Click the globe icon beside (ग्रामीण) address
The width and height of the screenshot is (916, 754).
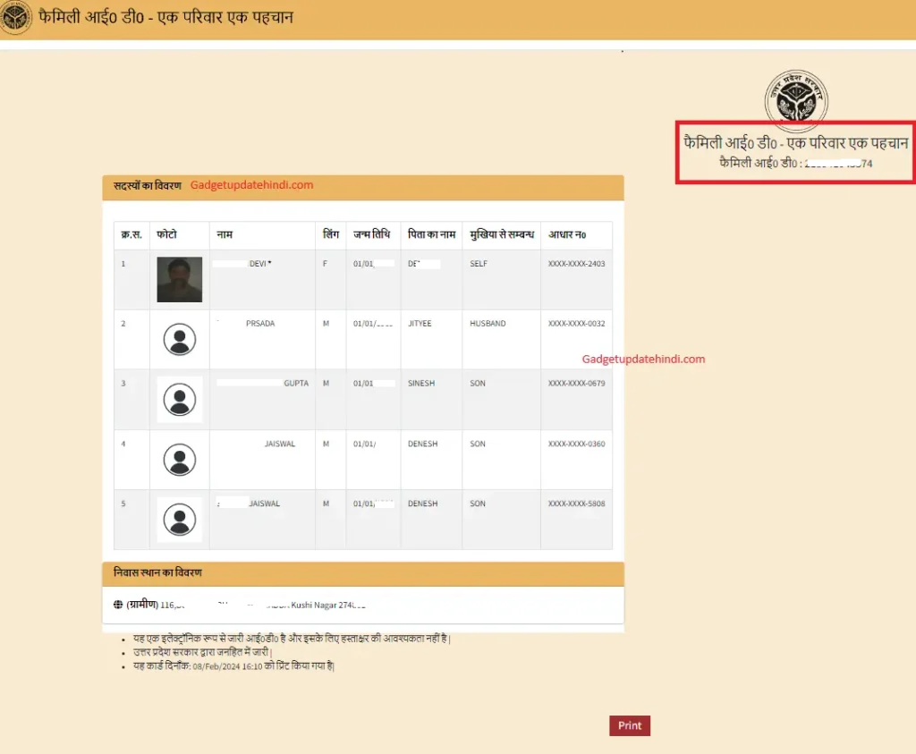117,604
